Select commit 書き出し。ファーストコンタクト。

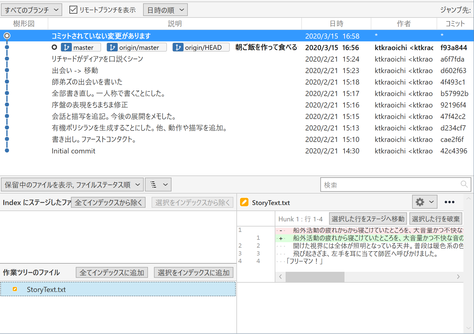pos(237,139)
